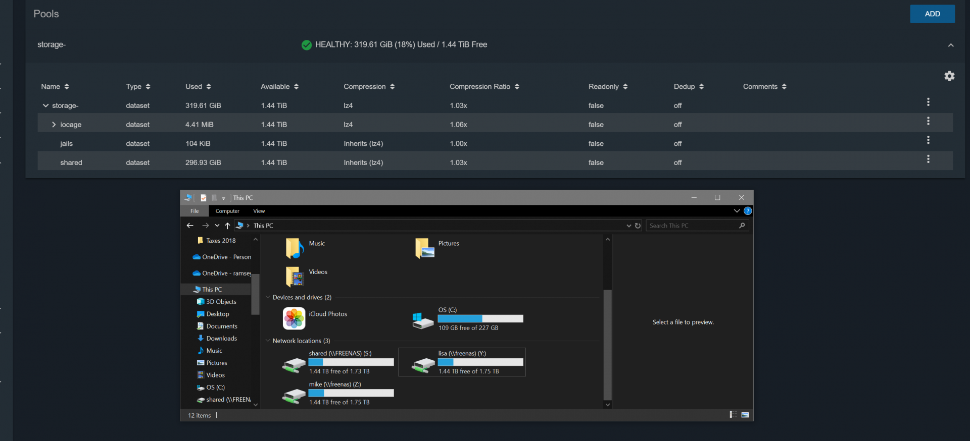Collapse the storage- dataset row
Image resolution: width=970 pixels, height=441 pixels.
pyautogui.click(x=46, y=105)
